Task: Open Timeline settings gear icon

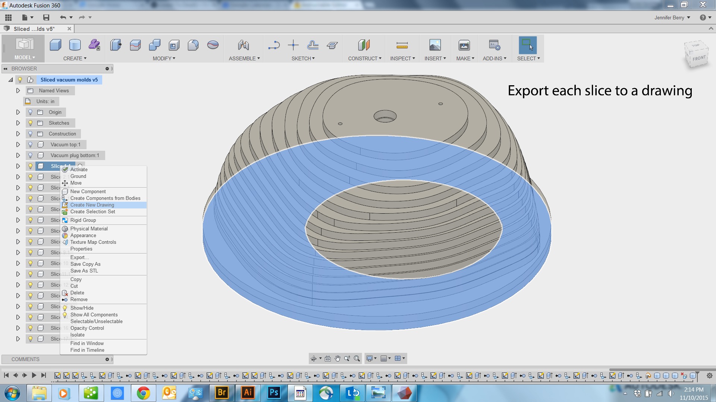Action: point(709,376)
